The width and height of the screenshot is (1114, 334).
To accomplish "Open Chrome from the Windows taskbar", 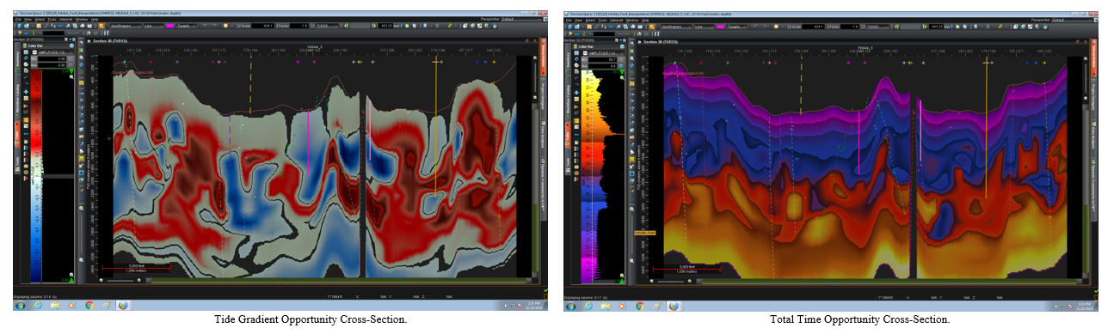I will [89, 306].
